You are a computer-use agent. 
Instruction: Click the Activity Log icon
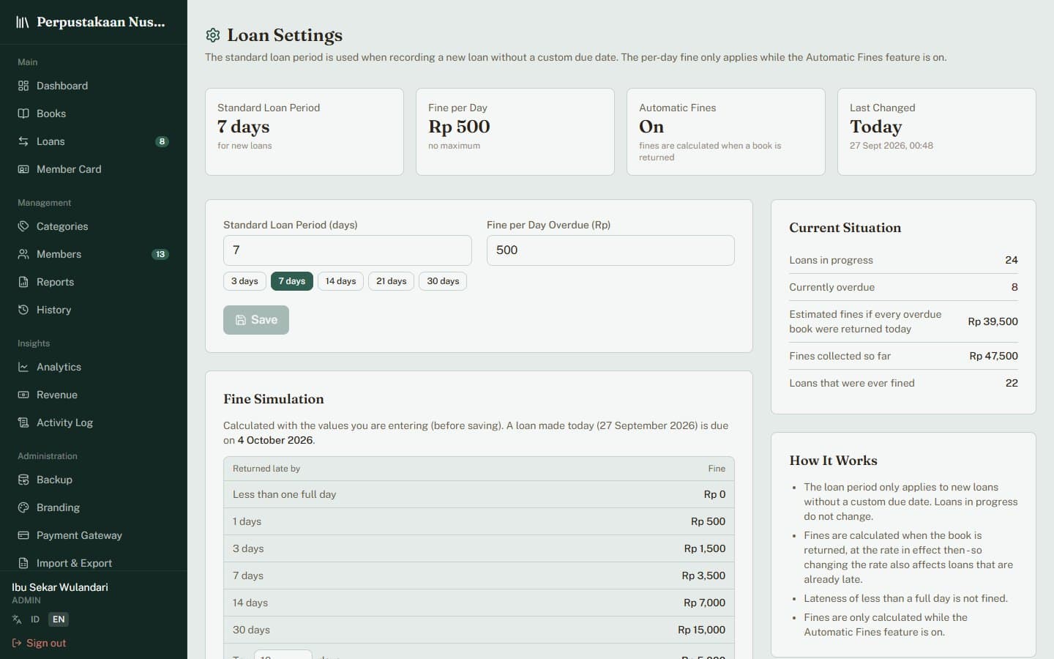23,422
